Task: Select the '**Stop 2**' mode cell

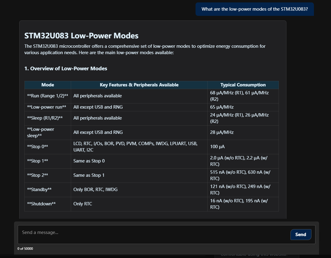Action: click(48, 176)
